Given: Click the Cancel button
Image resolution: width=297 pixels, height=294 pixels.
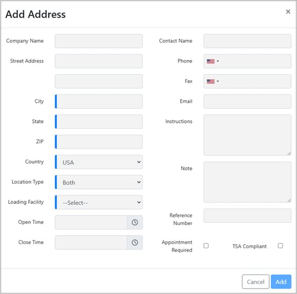Looking at the screenshot, I should (255, 282).
